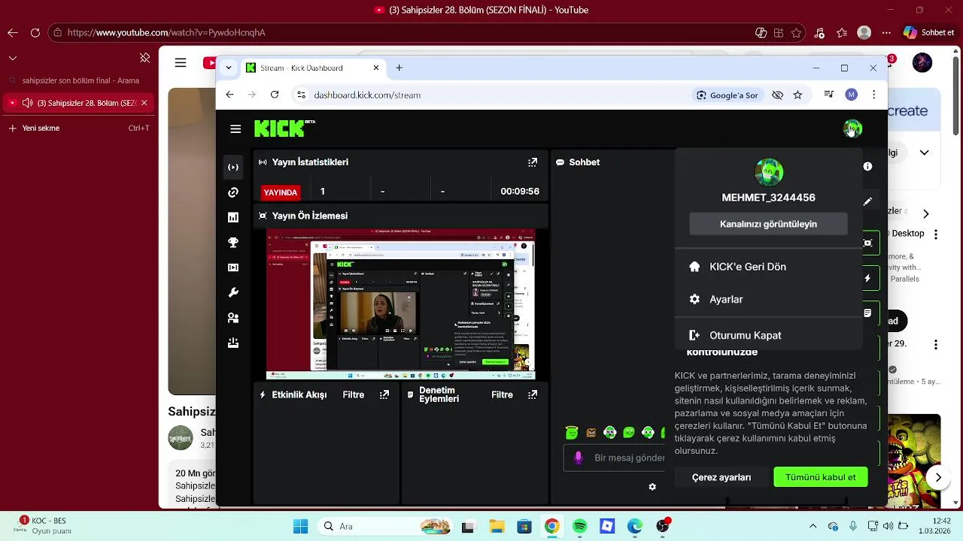Open the Chrome tab search dropdown arrow
This screenshot has height=541, width=963.
(228, 68)
